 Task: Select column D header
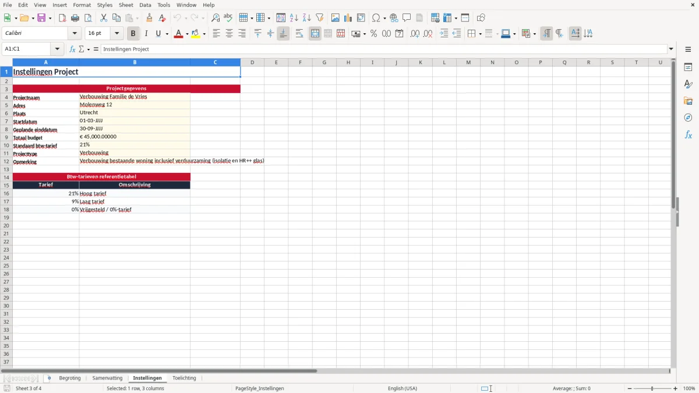[x=252, y=62]
